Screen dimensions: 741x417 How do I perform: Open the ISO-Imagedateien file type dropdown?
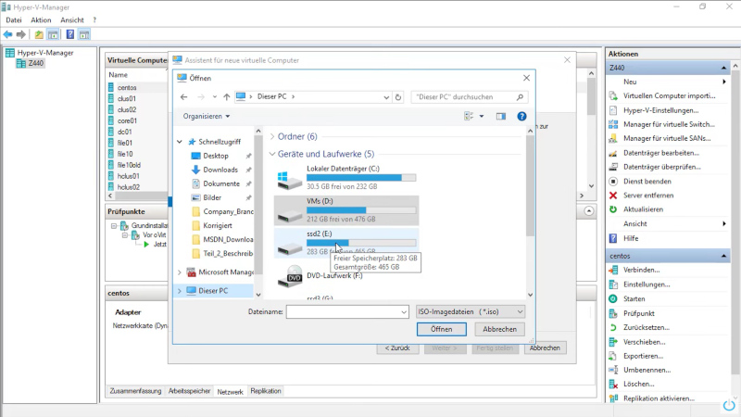click(471, 311)
